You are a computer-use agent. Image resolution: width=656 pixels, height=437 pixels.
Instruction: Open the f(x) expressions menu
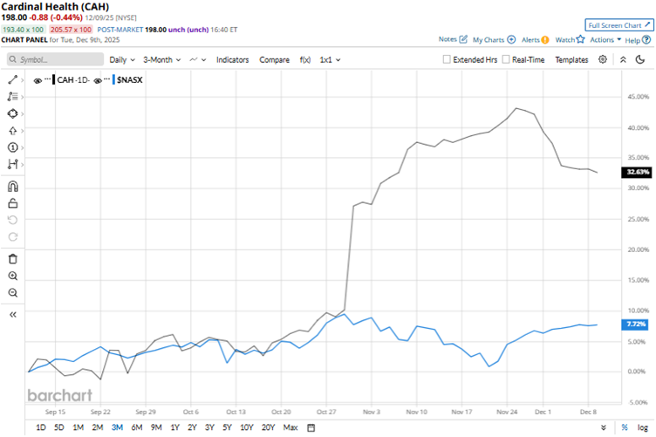tap(305, 60)
